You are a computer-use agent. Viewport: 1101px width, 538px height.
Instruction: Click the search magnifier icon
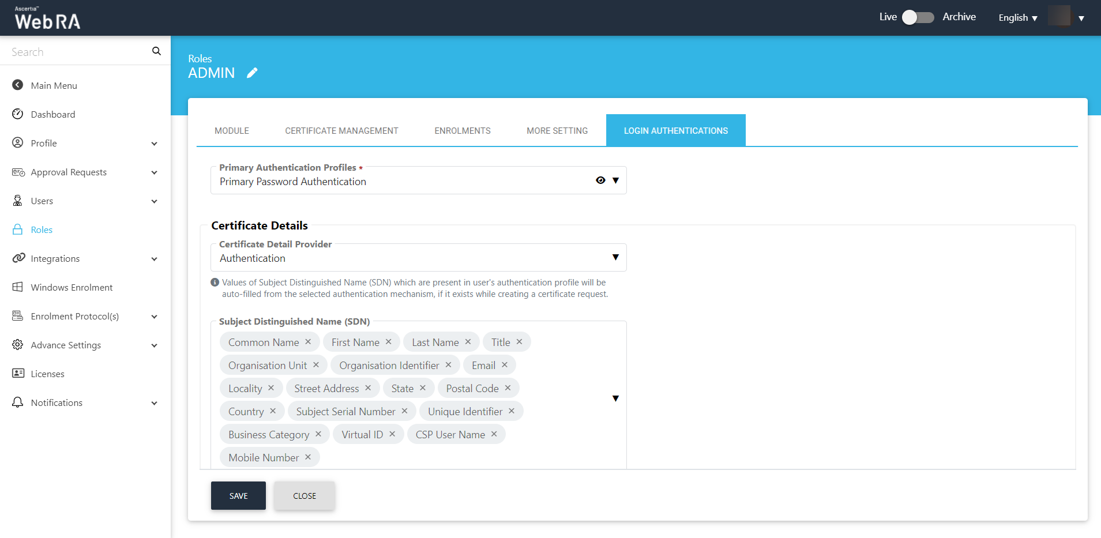156,51
